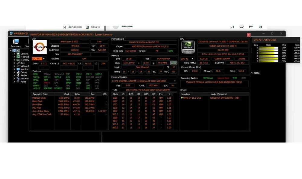Image resolution: width=302 pixels, height=179 pixels.
Task: Click the Запазено link in background page
Action: [75, 27]
